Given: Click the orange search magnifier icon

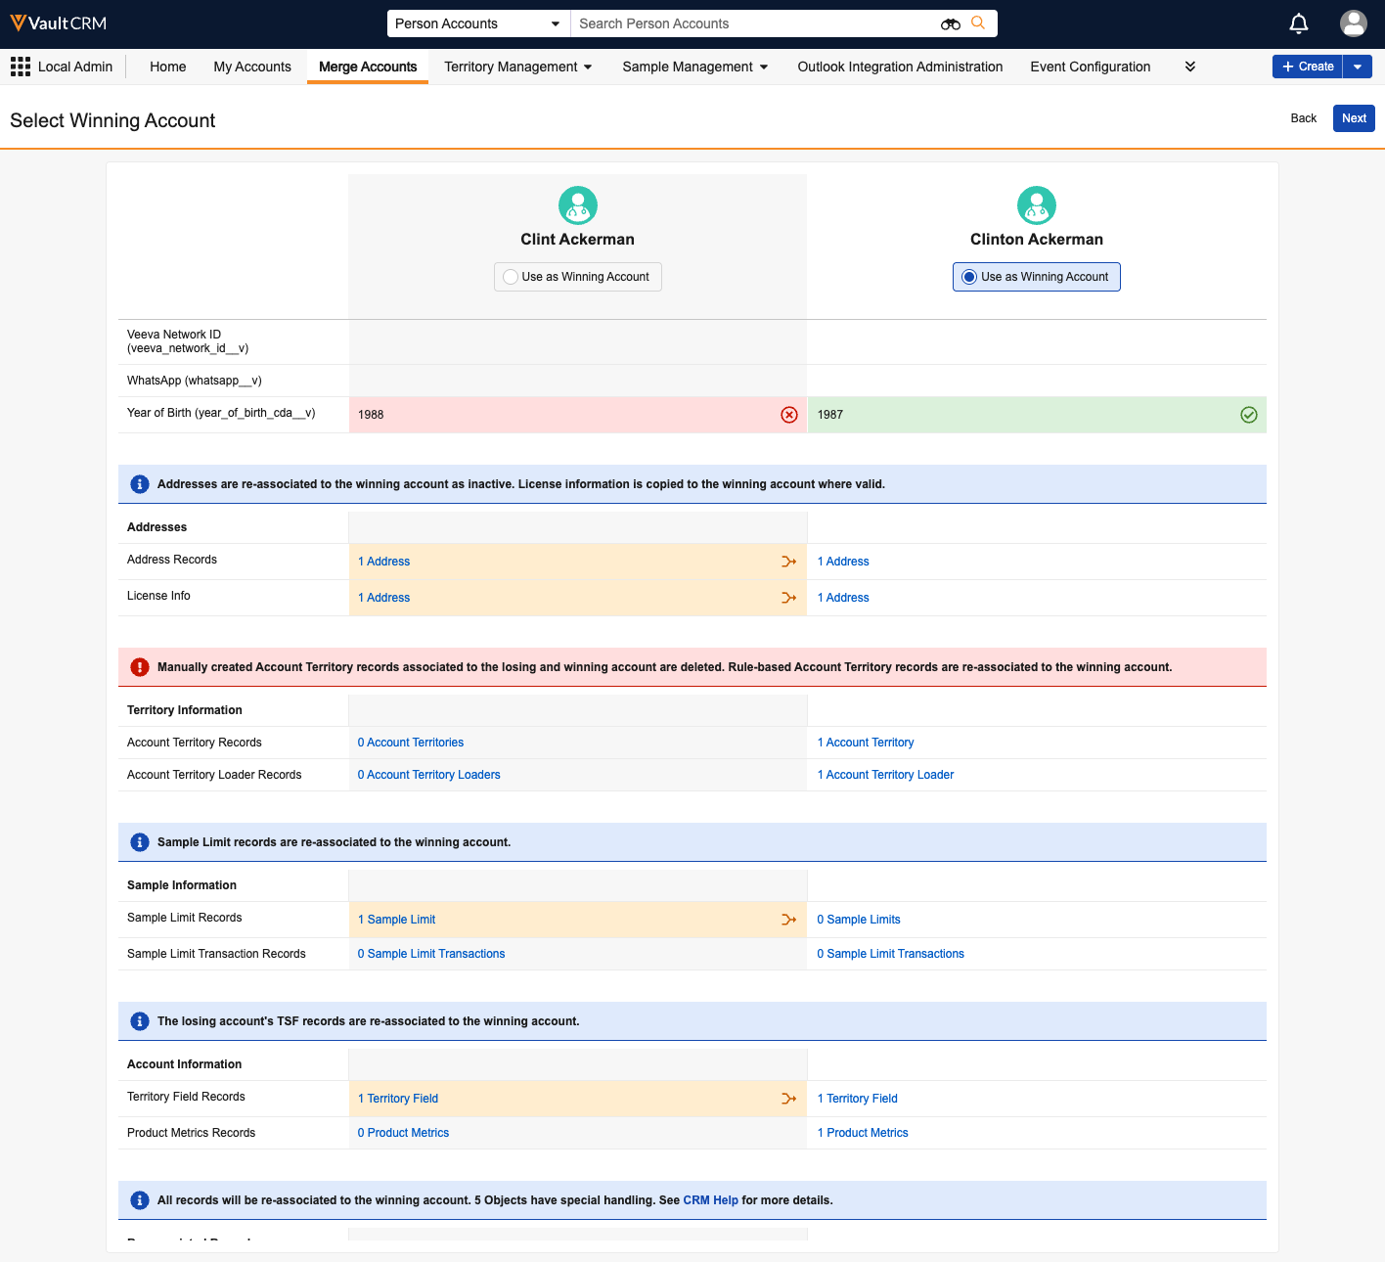Looking at the screenshot, I should tap(978, 23).
